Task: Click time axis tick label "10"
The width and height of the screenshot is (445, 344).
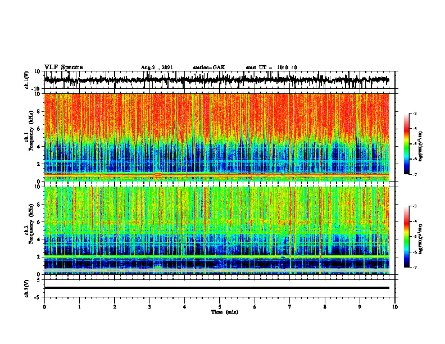Action: pos(395,307)
